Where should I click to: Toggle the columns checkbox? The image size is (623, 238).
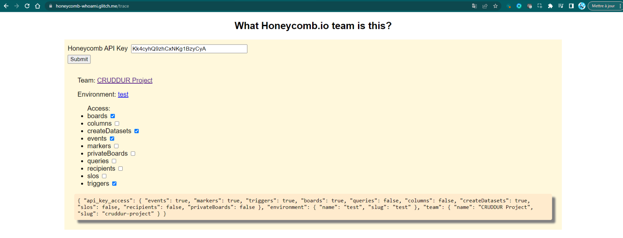(x=117, y=124)
